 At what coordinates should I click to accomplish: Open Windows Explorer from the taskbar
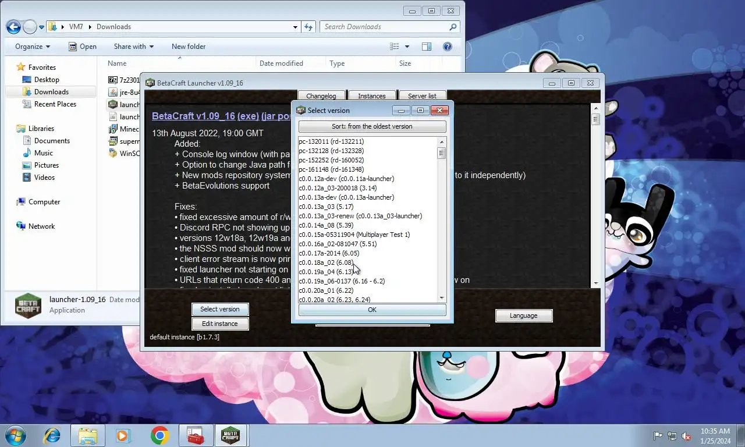pyautogui.click(x=88, y=435)
